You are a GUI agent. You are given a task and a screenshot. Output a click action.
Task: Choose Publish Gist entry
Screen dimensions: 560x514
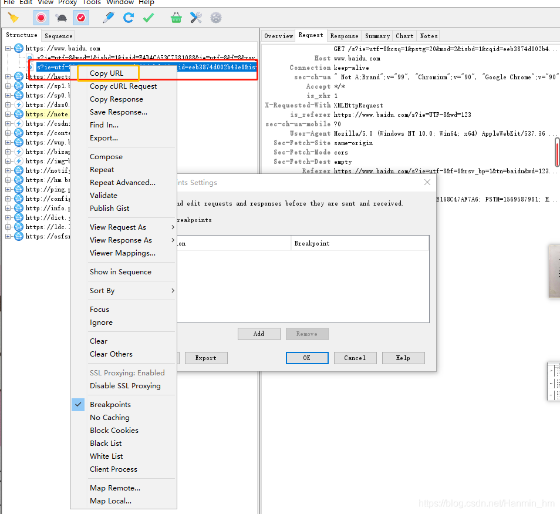[109, 208]
